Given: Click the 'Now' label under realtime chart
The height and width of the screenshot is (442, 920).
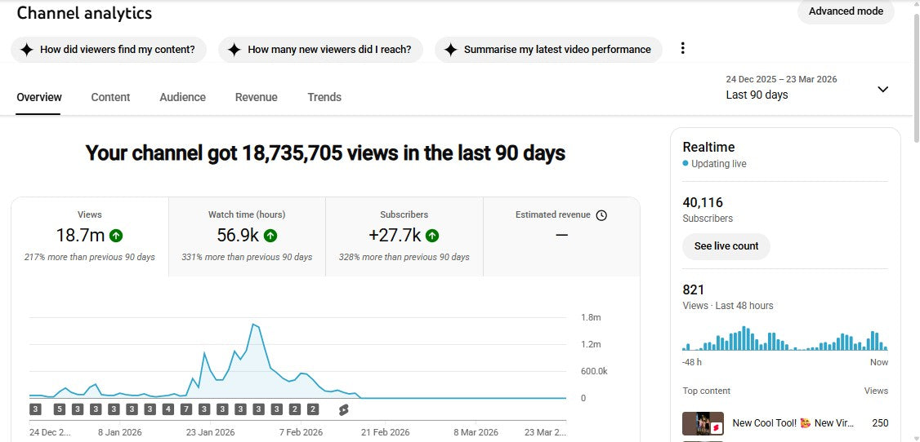Looking at the screenshot, I should click(879, 362).
